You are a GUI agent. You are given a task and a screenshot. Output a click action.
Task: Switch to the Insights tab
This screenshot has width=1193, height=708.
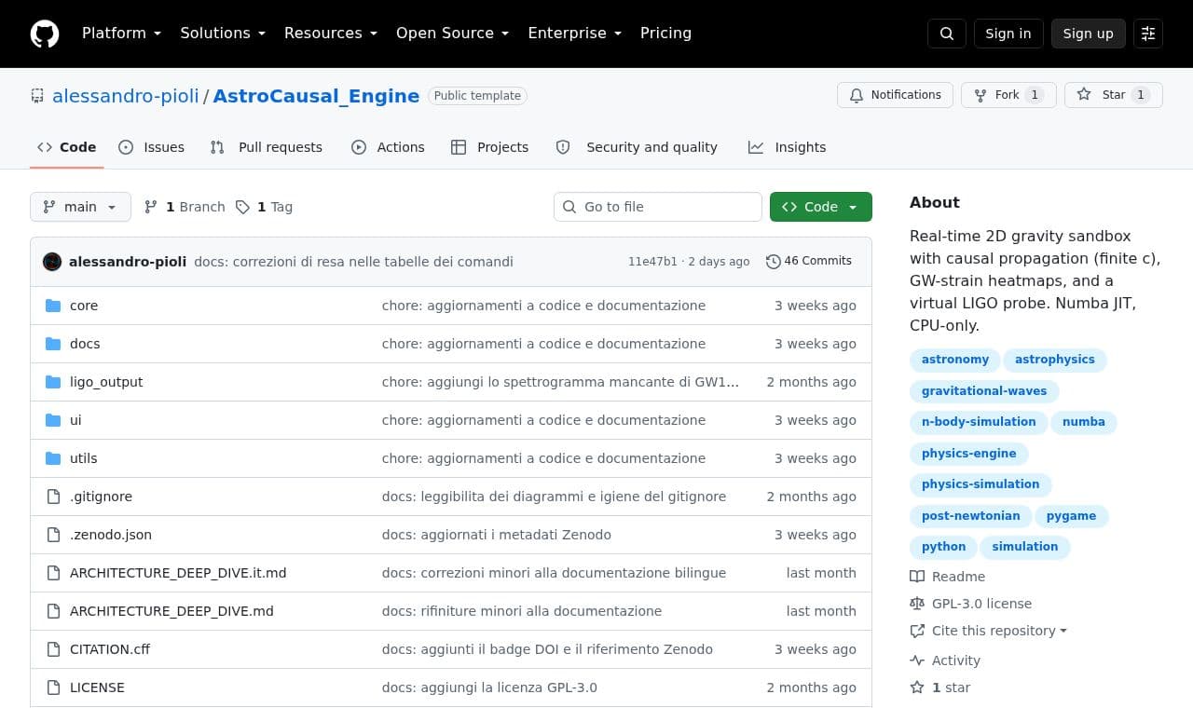pos(788,147)
